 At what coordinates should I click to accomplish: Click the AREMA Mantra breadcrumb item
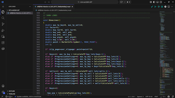(55, 10)
